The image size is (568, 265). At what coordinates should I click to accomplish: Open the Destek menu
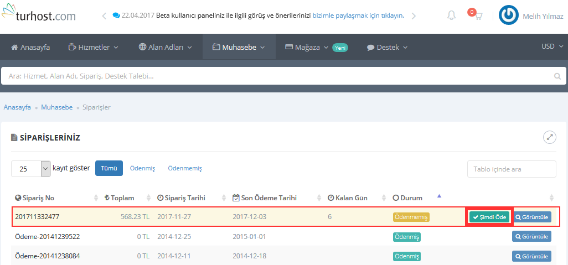[387, 48]
